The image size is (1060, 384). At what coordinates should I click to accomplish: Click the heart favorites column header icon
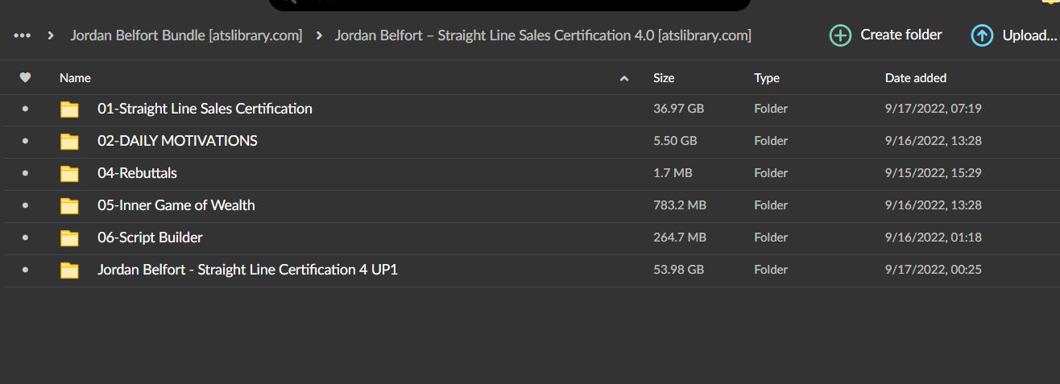[25, 78]
